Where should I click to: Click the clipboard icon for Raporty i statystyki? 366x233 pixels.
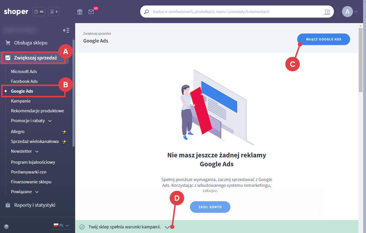pyautogui.click(x=8, y=205)
